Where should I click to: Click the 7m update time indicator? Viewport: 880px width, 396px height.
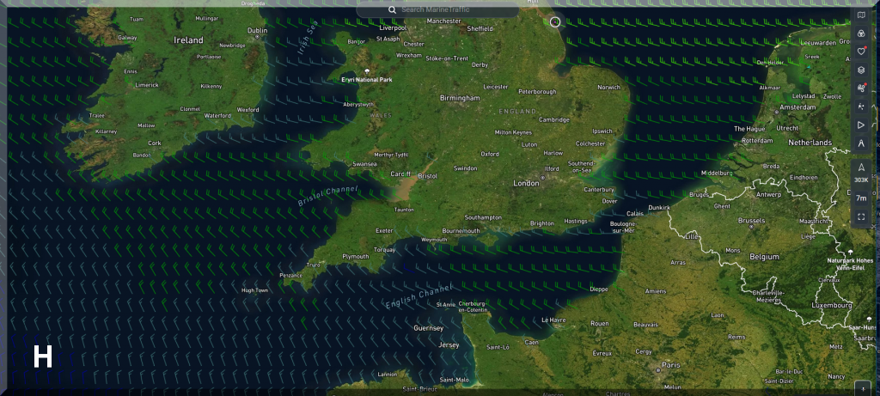click(x=861, y=198)
